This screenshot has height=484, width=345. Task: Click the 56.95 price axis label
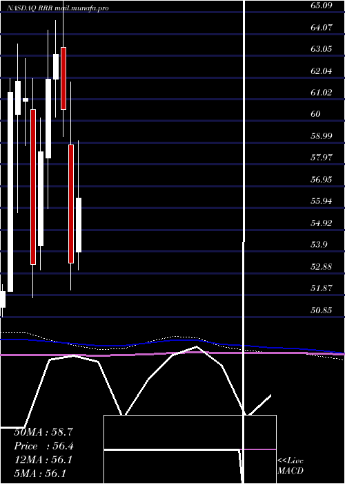coord(322,179)
